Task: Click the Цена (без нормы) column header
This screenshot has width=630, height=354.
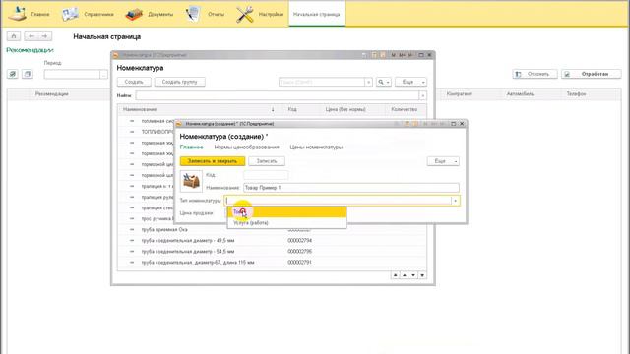Action: pos(346,109)
